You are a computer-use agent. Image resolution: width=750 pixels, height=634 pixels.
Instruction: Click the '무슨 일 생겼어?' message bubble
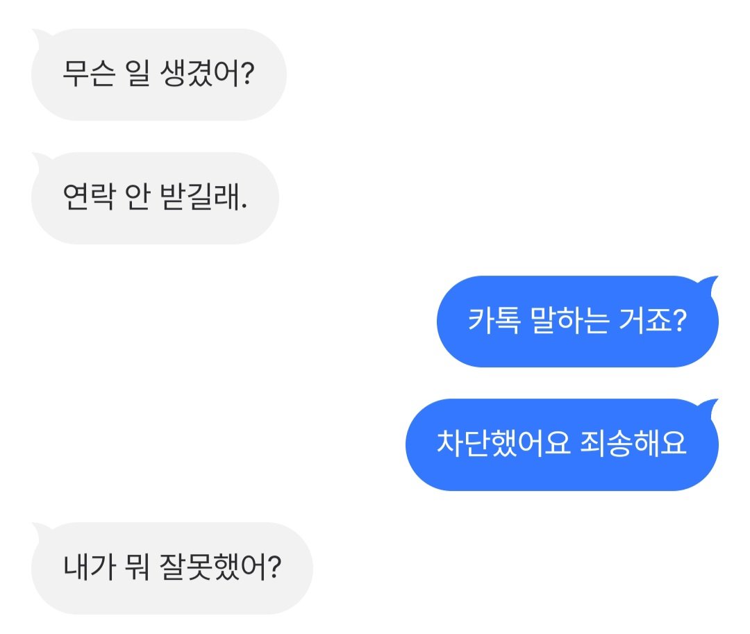pyautogui.click(x=158, y=74)
